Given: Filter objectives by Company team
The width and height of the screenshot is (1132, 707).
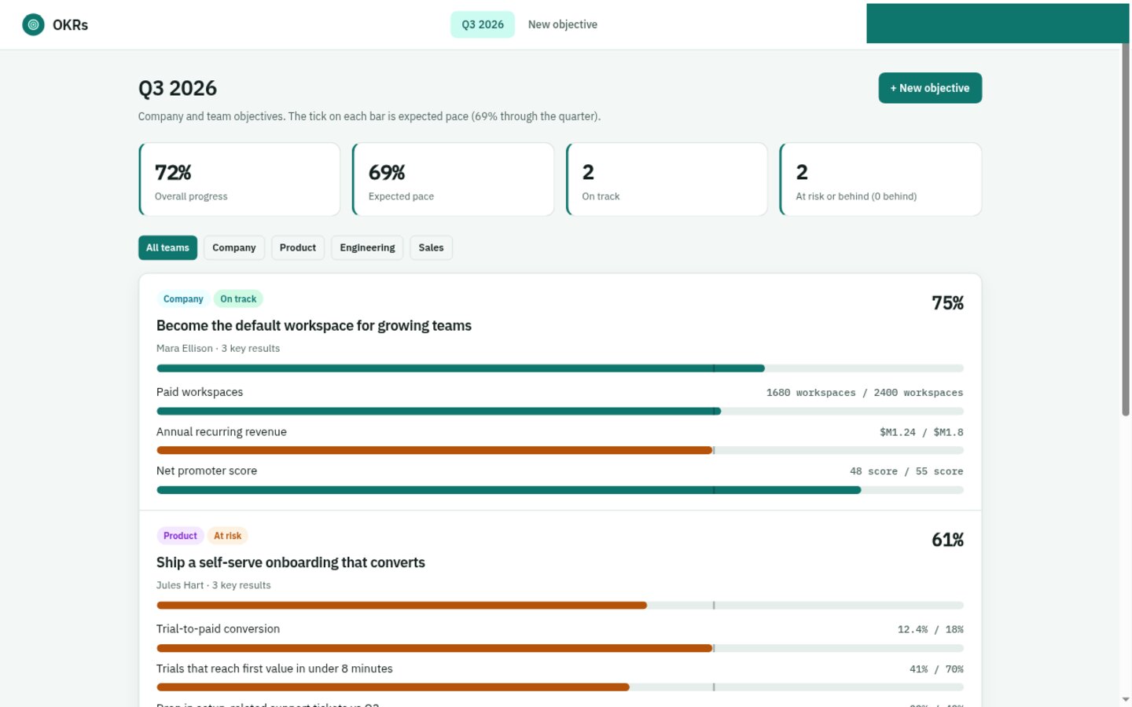Looking at the screenshot, I should pyautogui.click(x=234, y=247).
